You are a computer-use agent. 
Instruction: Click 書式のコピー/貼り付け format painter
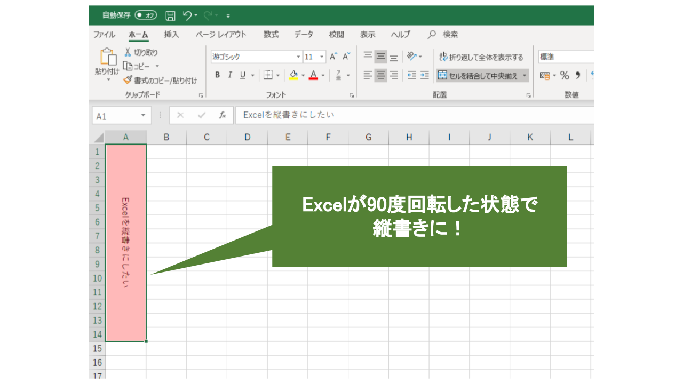(160, 81)
